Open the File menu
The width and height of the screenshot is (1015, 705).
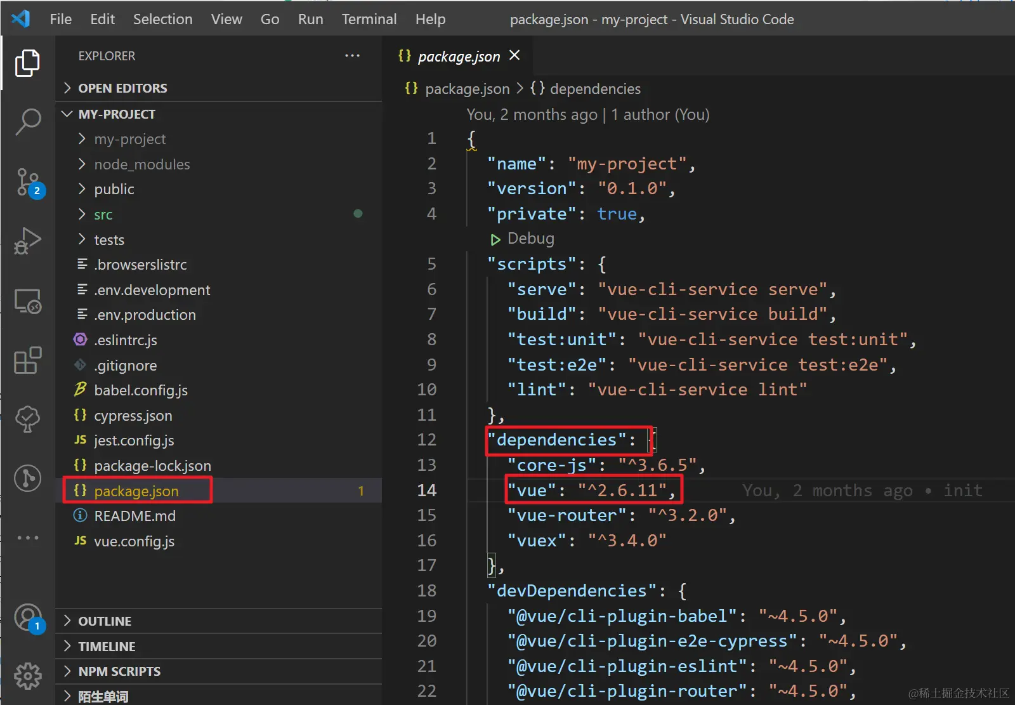point(61,19)
